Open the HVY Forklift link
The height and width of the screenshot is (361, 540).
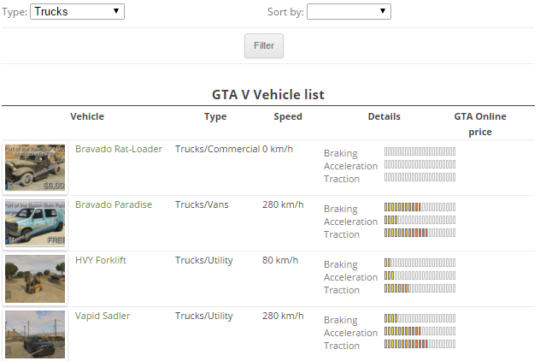pos(101,260)
